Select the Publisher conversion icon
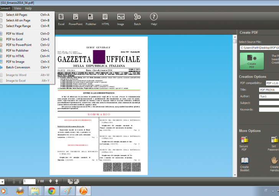Image resolution: width=279 pixels, height=196 pixels. click(91, 18)
